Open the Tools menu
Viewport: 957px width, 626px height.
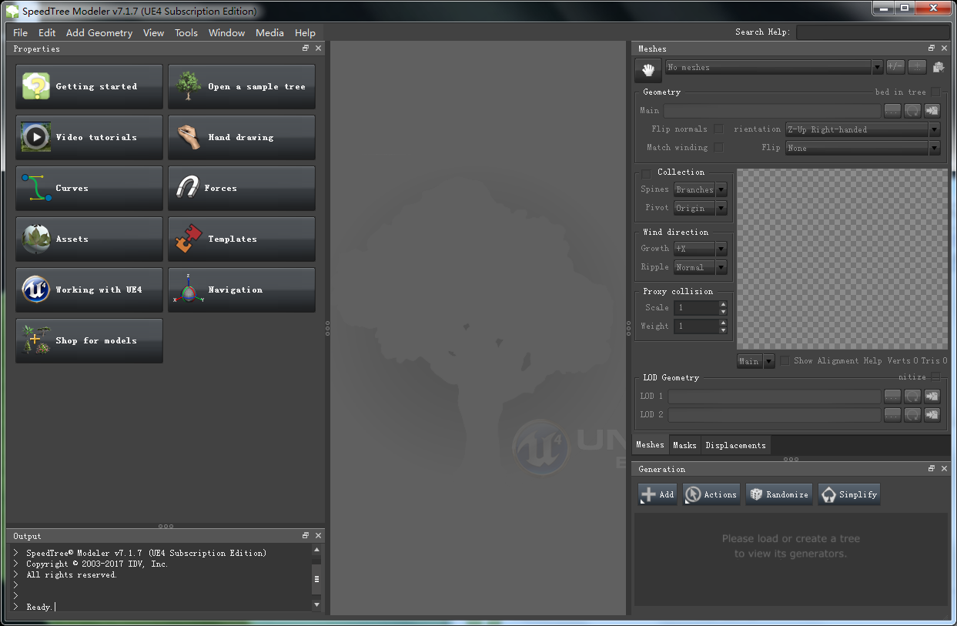pyautogui.click(x=186, y=33)
